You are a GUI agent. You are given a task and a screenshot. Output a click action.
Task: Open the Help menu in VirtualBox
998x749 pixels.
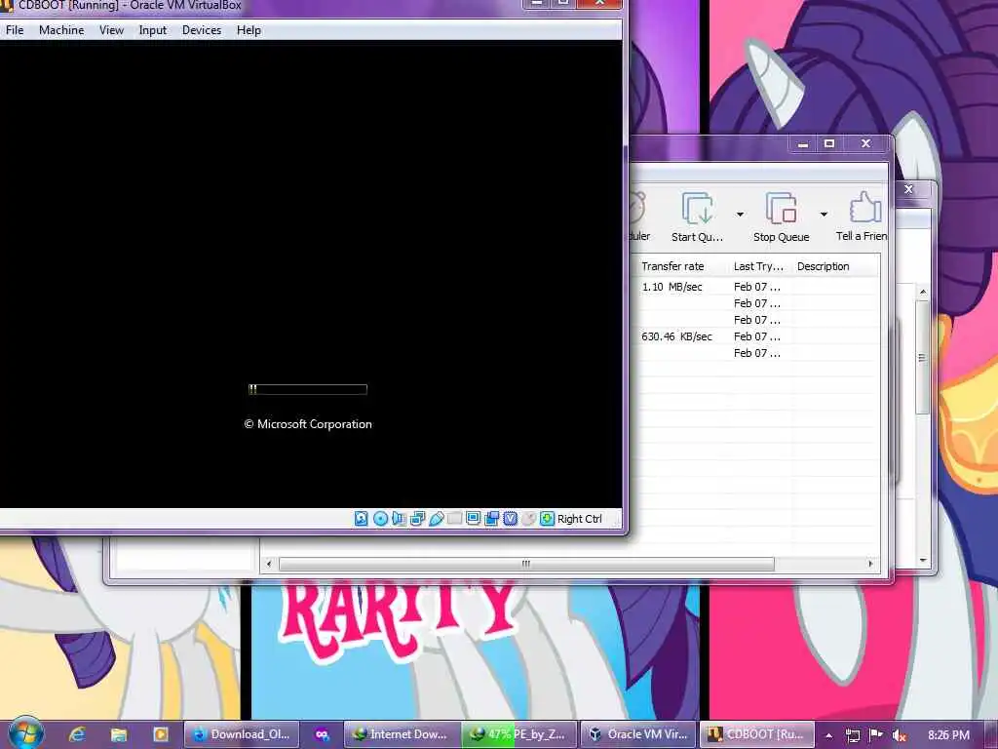[x=249, y=30]
